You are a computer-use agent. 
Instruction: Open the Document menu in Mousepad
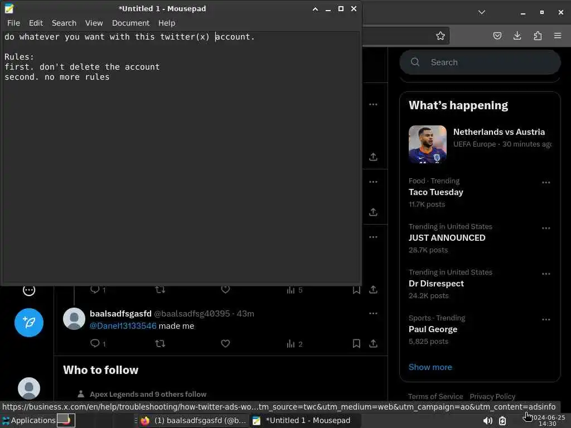pos(130,23)
